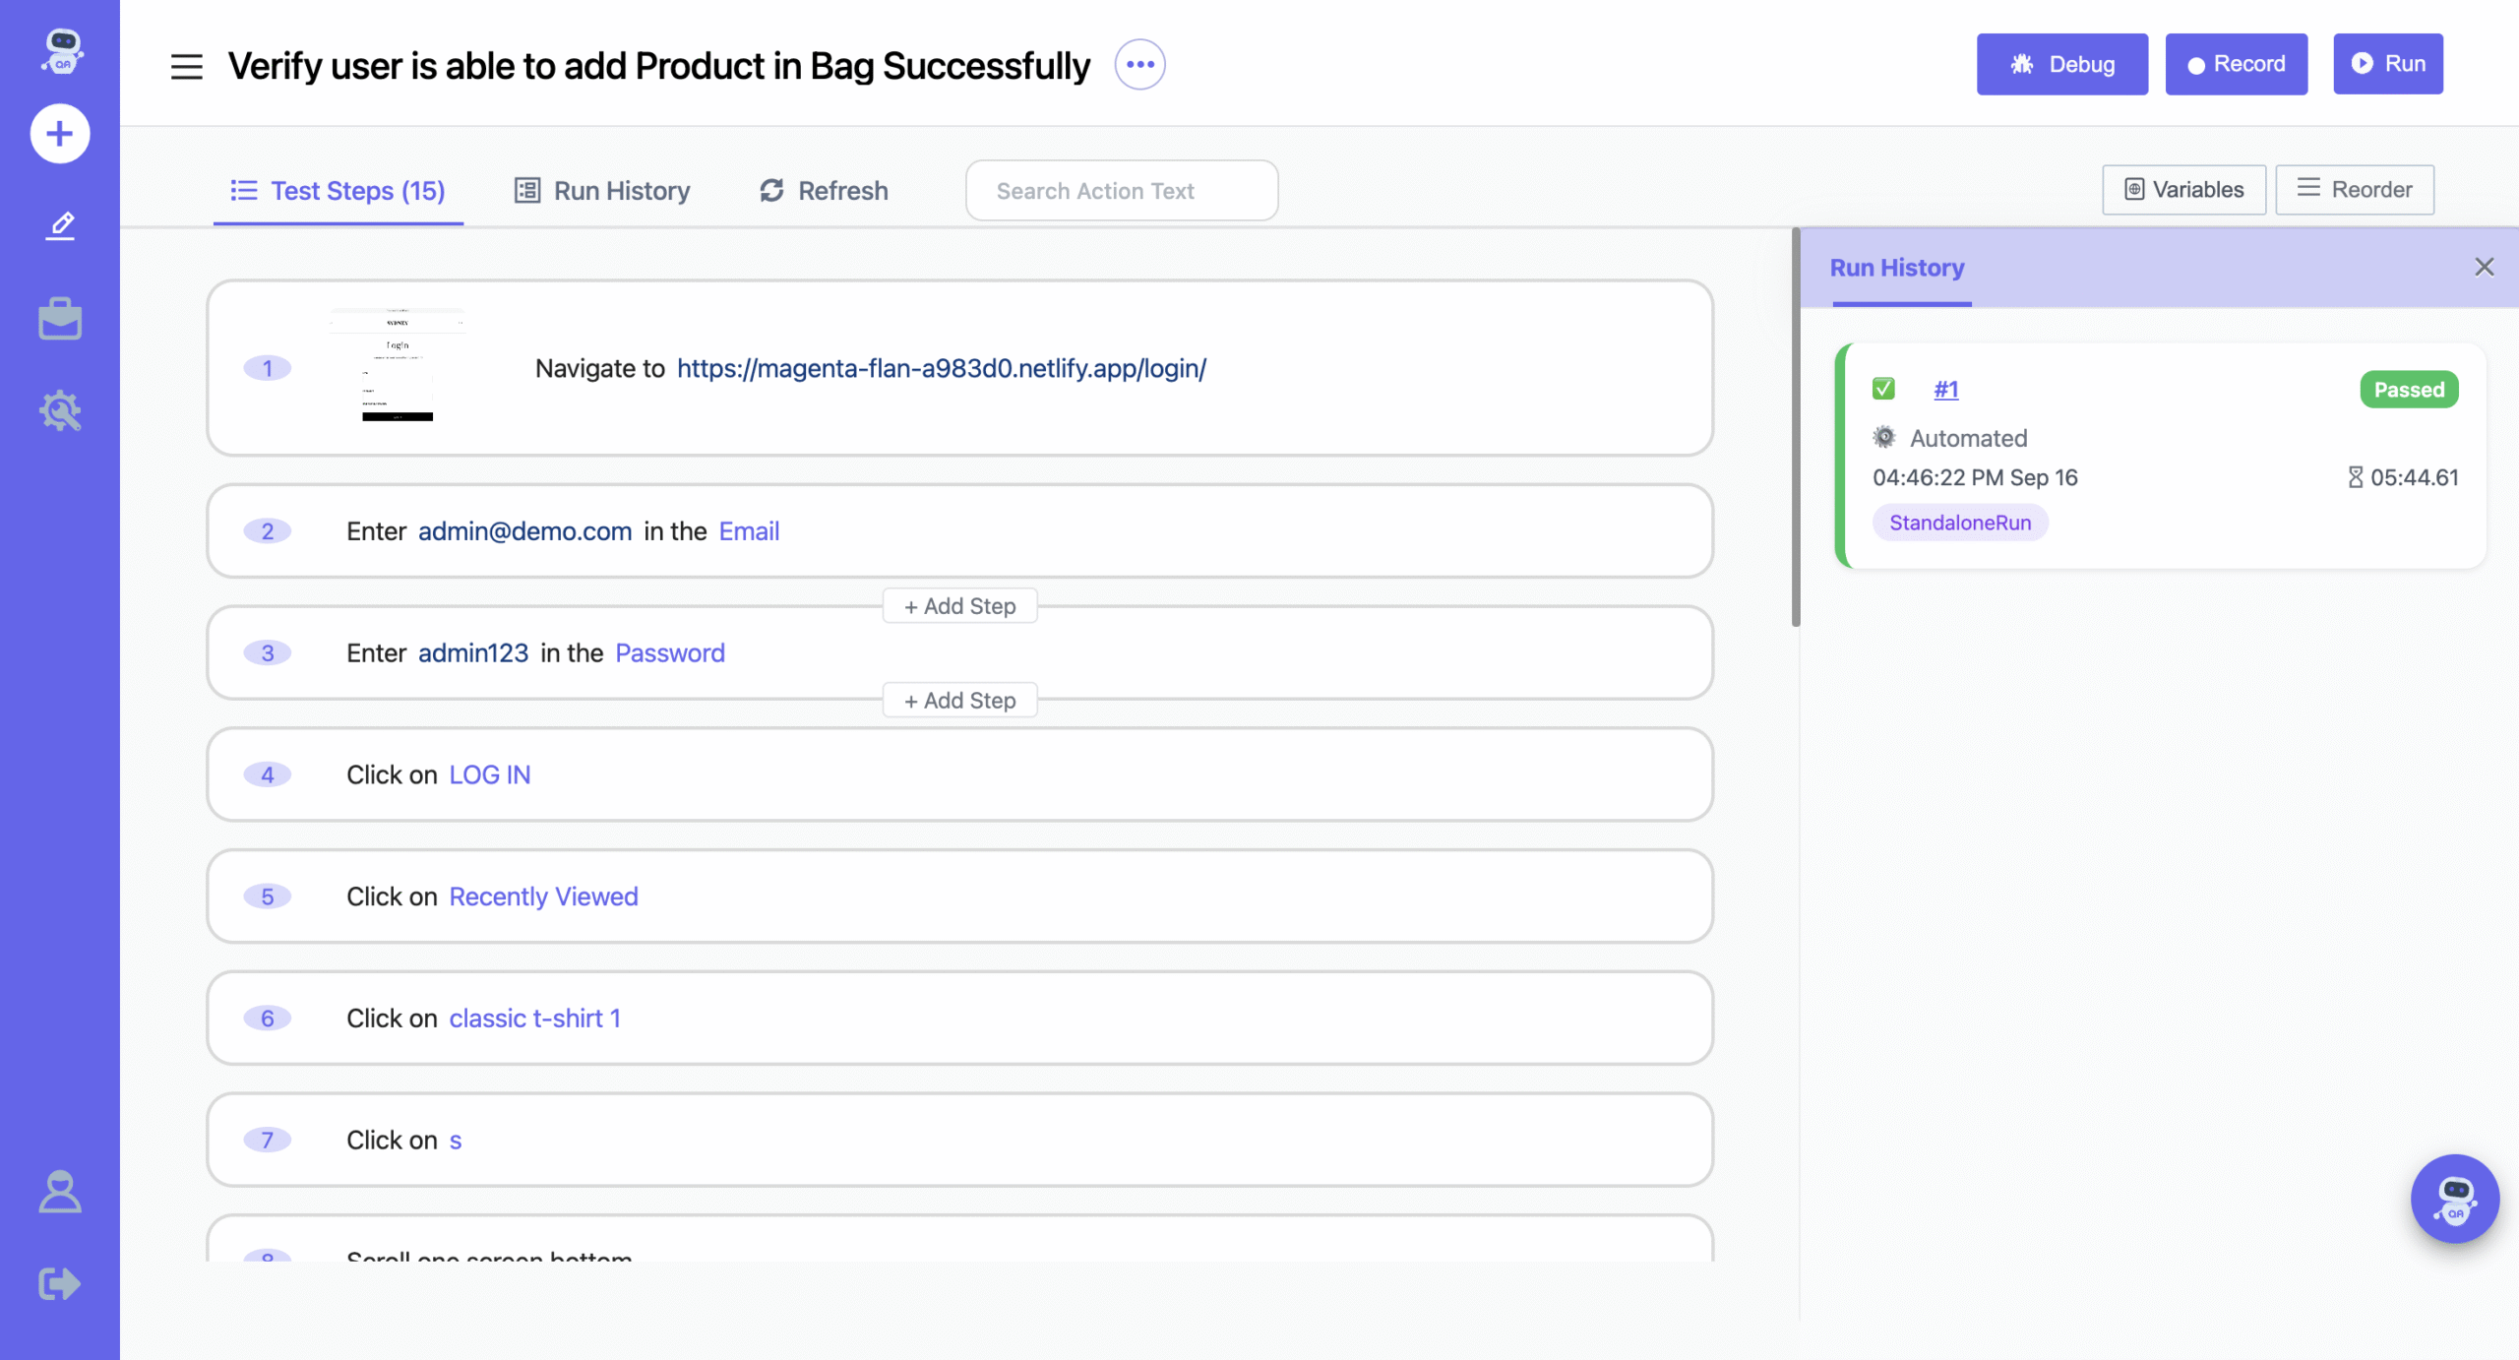Open the user profile icon in sidebar
2519x1360 pixels.
click(x=60, y=1192)
